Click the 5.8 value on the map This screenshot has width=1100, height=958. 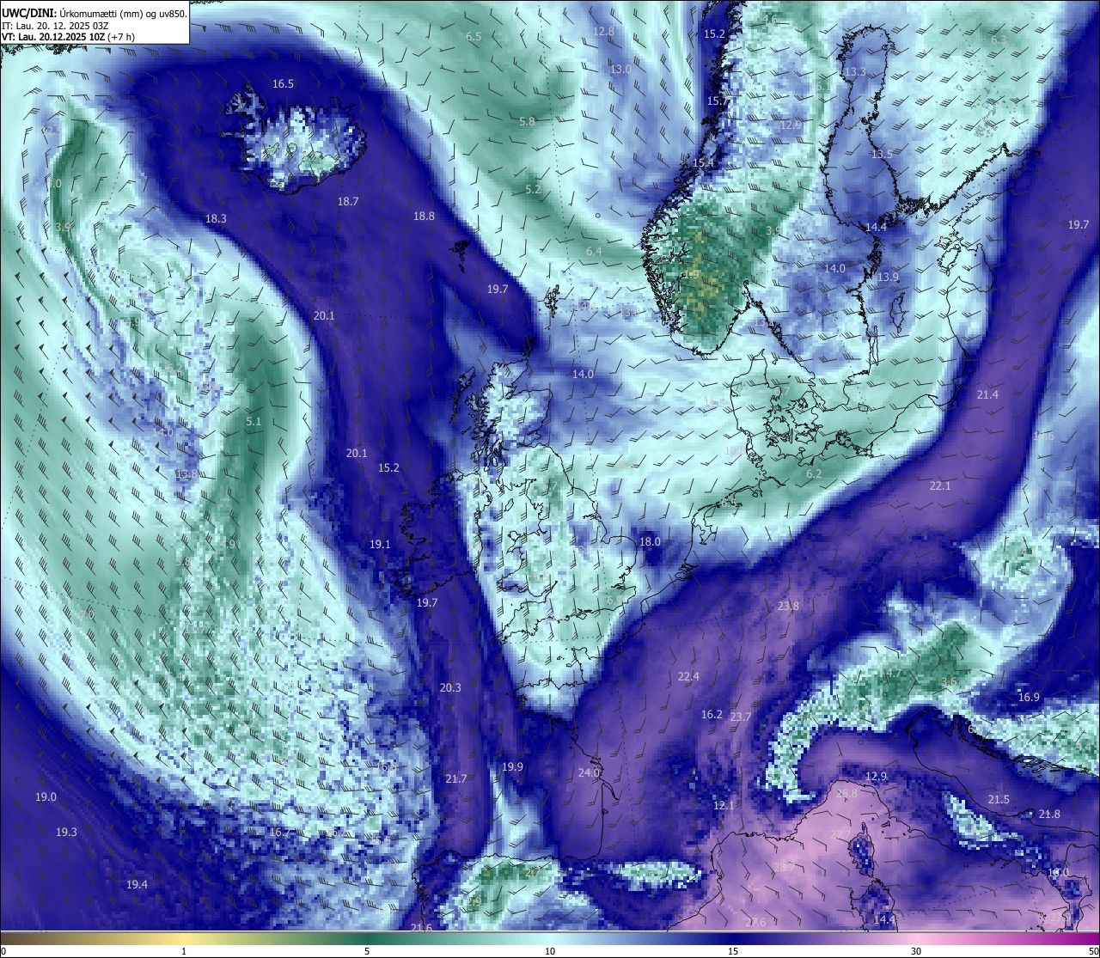[x=527, y=122]
